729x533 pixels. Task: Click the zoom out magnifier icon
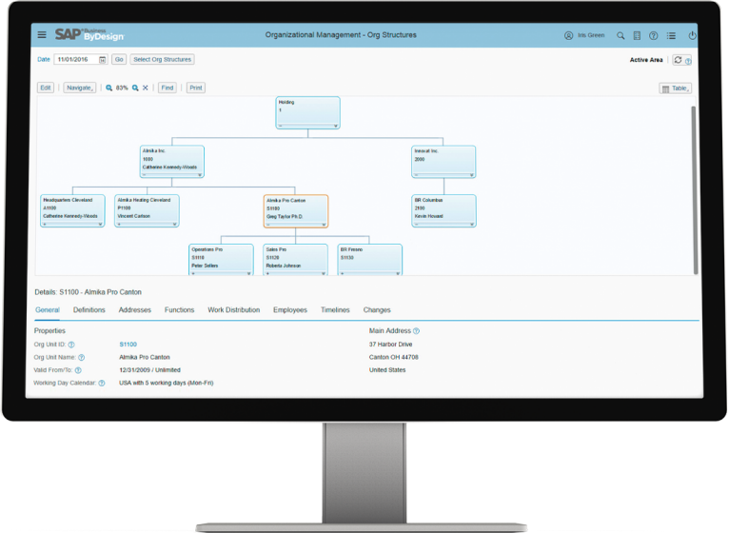pos(109,88)
